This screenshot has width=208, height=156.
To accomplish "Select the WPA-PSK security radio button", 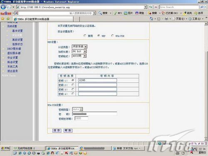I will 112,36.
